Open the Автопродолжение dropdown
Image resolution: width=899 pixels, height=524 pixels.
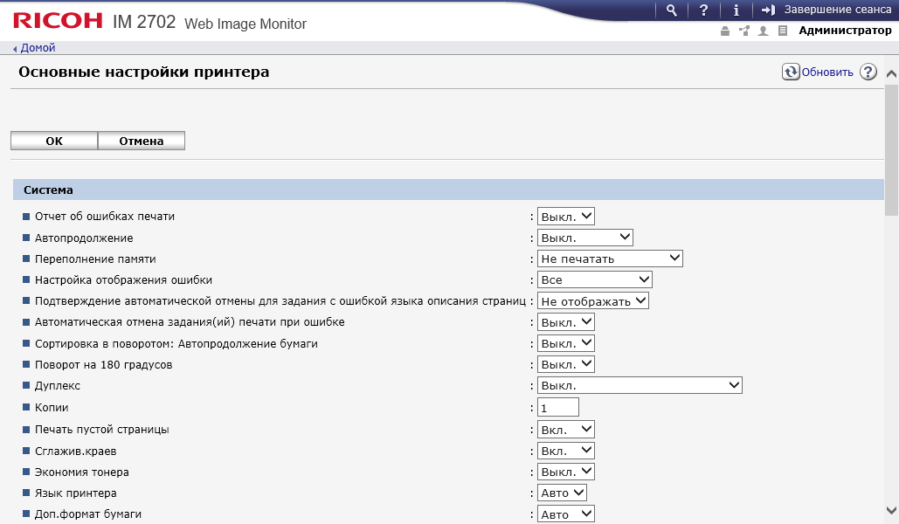click(x=584, y=238)
